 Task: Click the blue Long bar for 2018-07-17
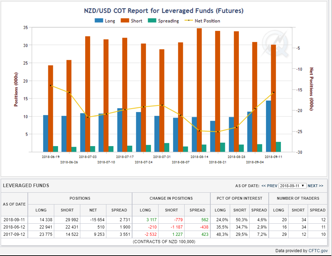click(x=120, y=130)
